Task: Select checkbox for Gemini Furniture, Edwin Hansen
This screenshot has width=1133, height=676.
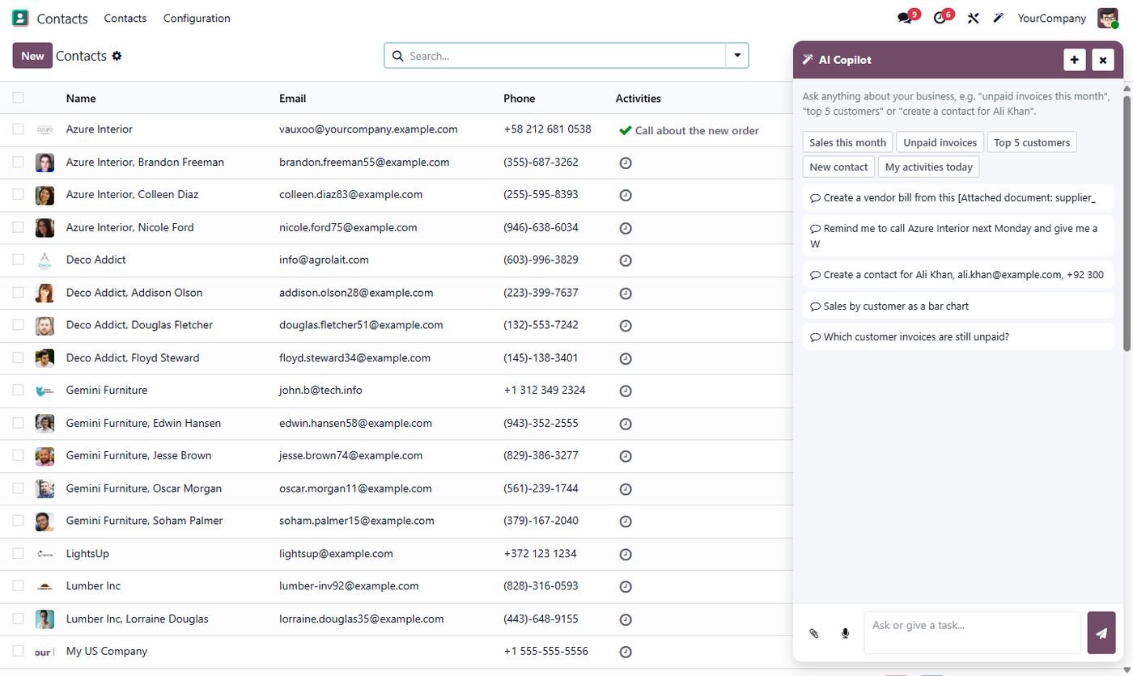Action: [18, 423]
